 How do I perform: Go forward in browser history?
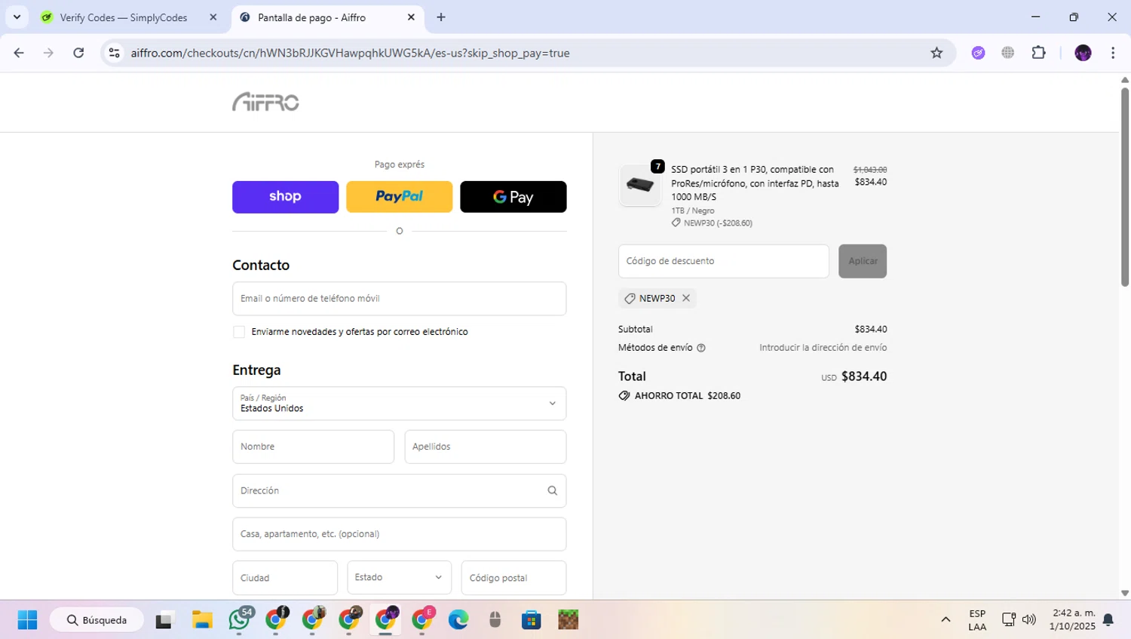pyautogui.click(x=48, y=53)
